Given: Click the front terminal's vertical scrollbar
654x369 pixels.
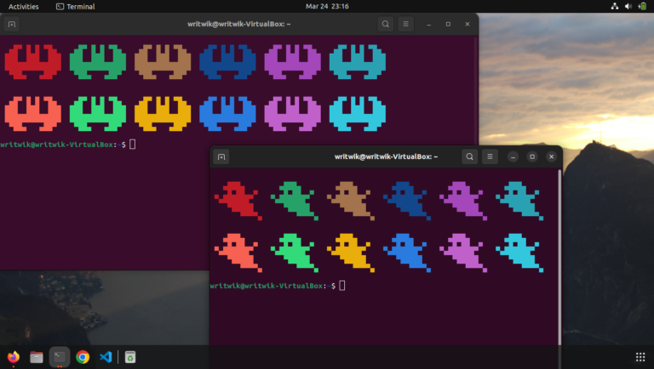Looking at the screenshot, I should coord(559,255).
